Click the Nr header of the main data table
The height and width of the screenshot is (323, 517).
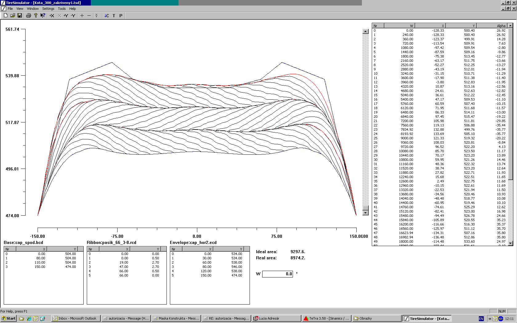378,26
